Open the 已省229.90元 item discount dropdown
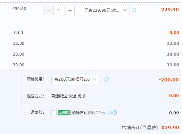The height and width of the screenshot is (134, 183). pyautogui.click(x=105, y=10)
